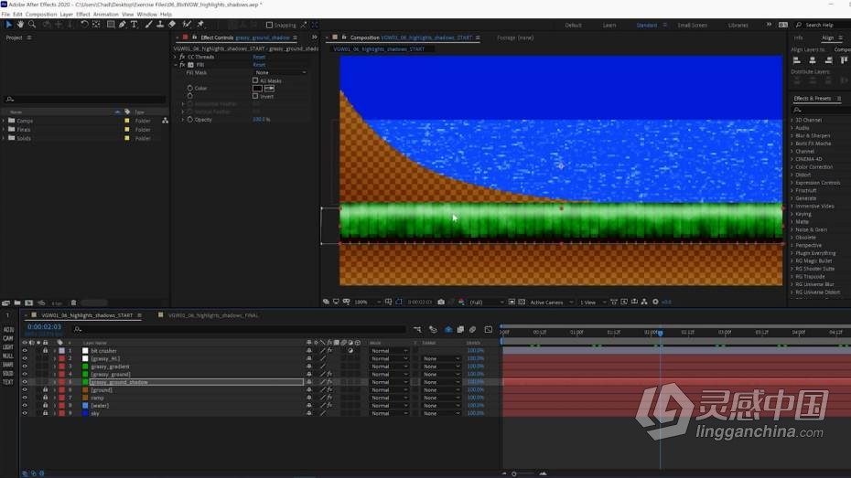Select the Eraser tool
Viewport: 851px width, 478px height.
pos(172,25)
